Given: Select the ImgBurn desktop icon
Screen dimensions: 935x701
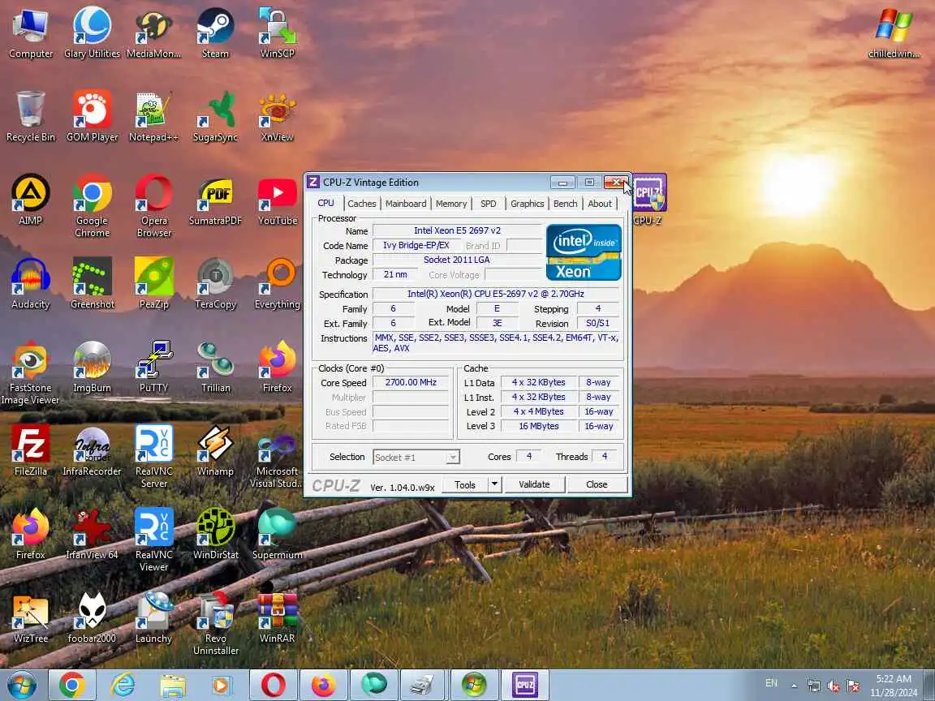Looking at the screenshot, I should click(92, 367).
